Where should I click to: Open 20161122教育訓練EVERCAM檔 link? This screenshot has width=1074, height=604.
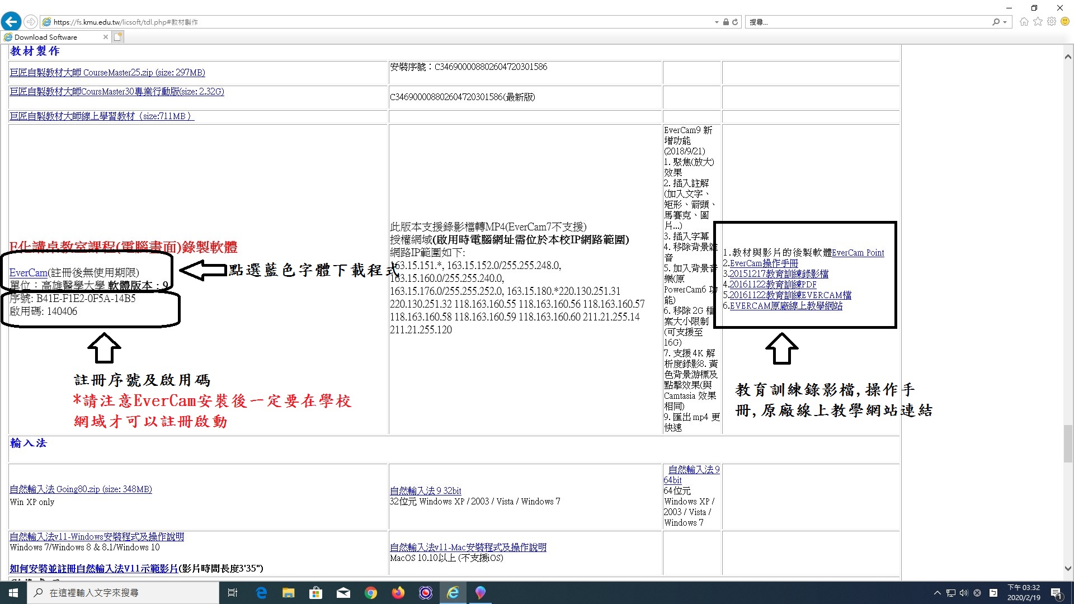tap(790, 295)
